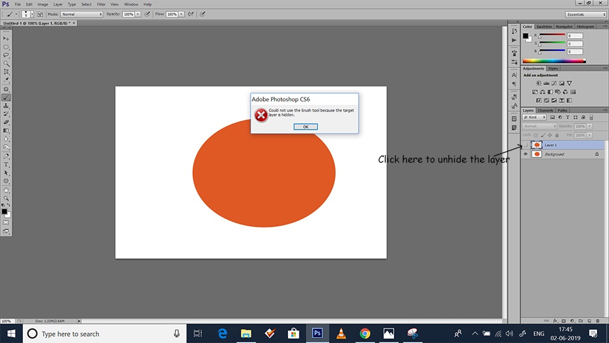Screen dimensions: 609x343
Task: Open the Character panel icon
Action: click(x=514, y=75)
